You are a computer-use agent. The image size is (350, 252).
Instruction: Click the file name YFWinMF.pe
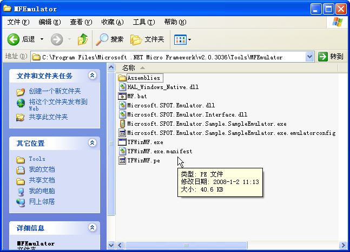pos(143,160)
